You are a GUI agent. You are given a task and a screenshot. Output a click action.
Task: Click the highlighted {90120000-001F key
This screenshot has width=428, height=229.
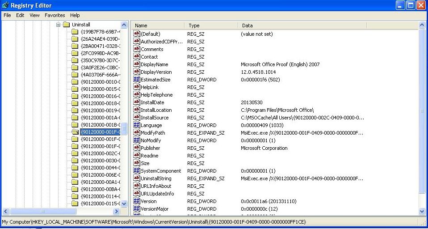coord(100,132)
